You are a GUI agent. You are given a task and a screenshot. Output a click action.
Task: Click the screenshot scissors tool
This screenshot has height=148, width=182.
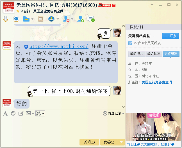[38, 113]
